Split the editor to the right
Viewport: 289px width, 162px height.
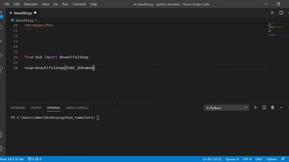pos(281,13)
